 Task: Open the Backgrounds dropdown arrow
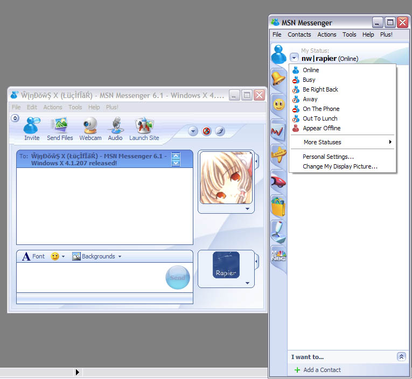(120, 256)
